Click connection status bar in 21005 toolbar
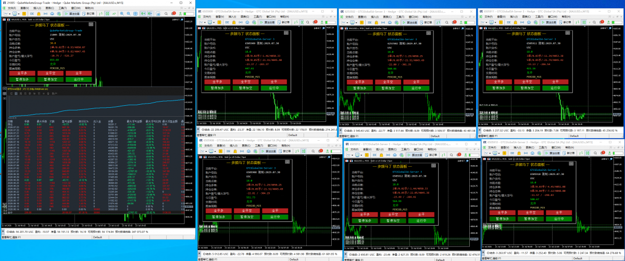 (x=189, y=14)
